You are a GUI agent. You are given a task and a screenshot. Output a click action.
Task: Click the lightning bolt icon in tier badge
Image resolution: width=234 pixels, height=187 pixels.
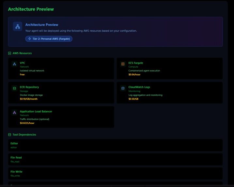click(30, 39)
